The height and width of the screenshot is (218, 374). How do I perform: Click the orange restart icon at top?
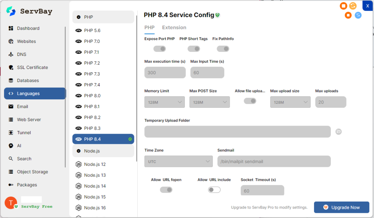(353, 6)
